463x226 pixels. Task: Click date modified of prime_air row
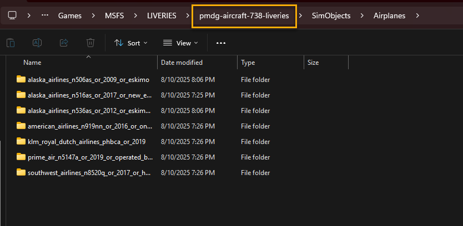[x=188, y=157]
